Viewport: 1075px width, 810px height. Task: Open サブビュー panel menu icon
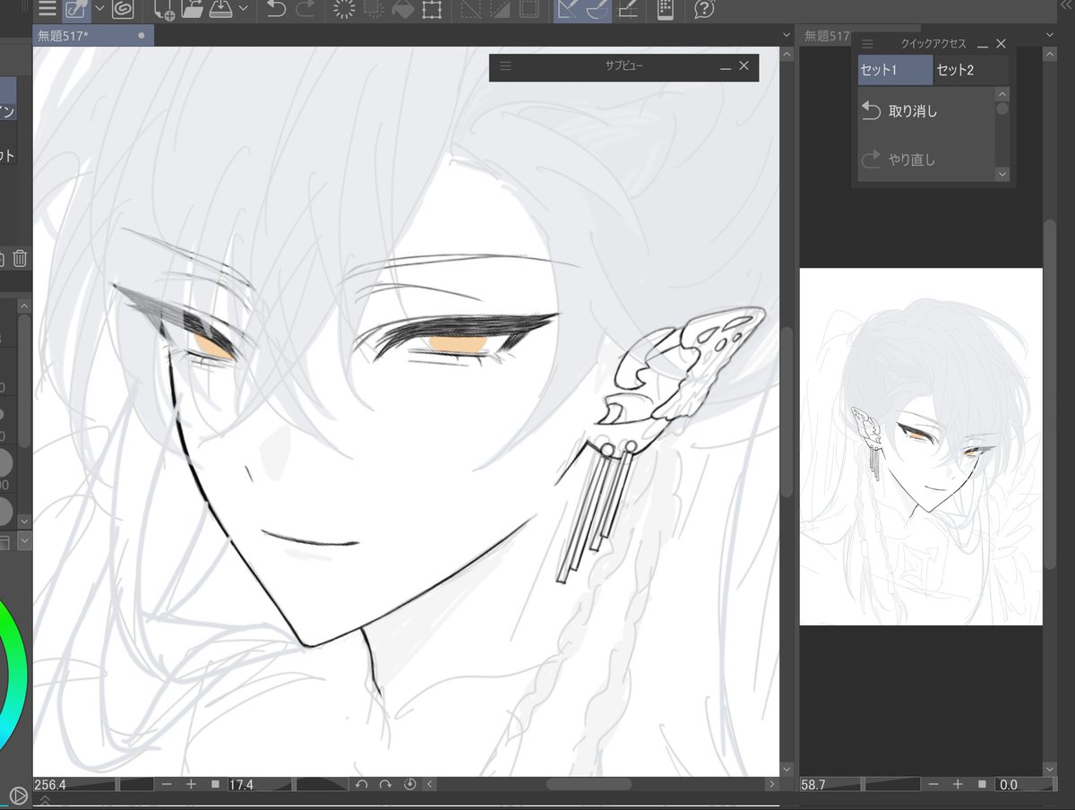[x=505, y=65]
